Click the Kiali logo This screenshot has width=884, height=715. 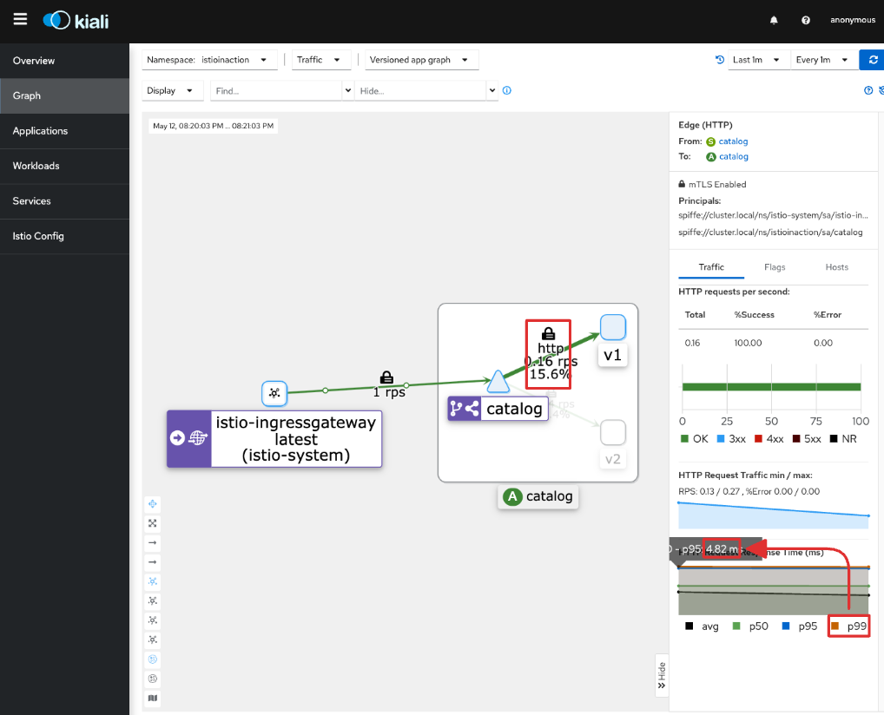(x=76, y=21)
